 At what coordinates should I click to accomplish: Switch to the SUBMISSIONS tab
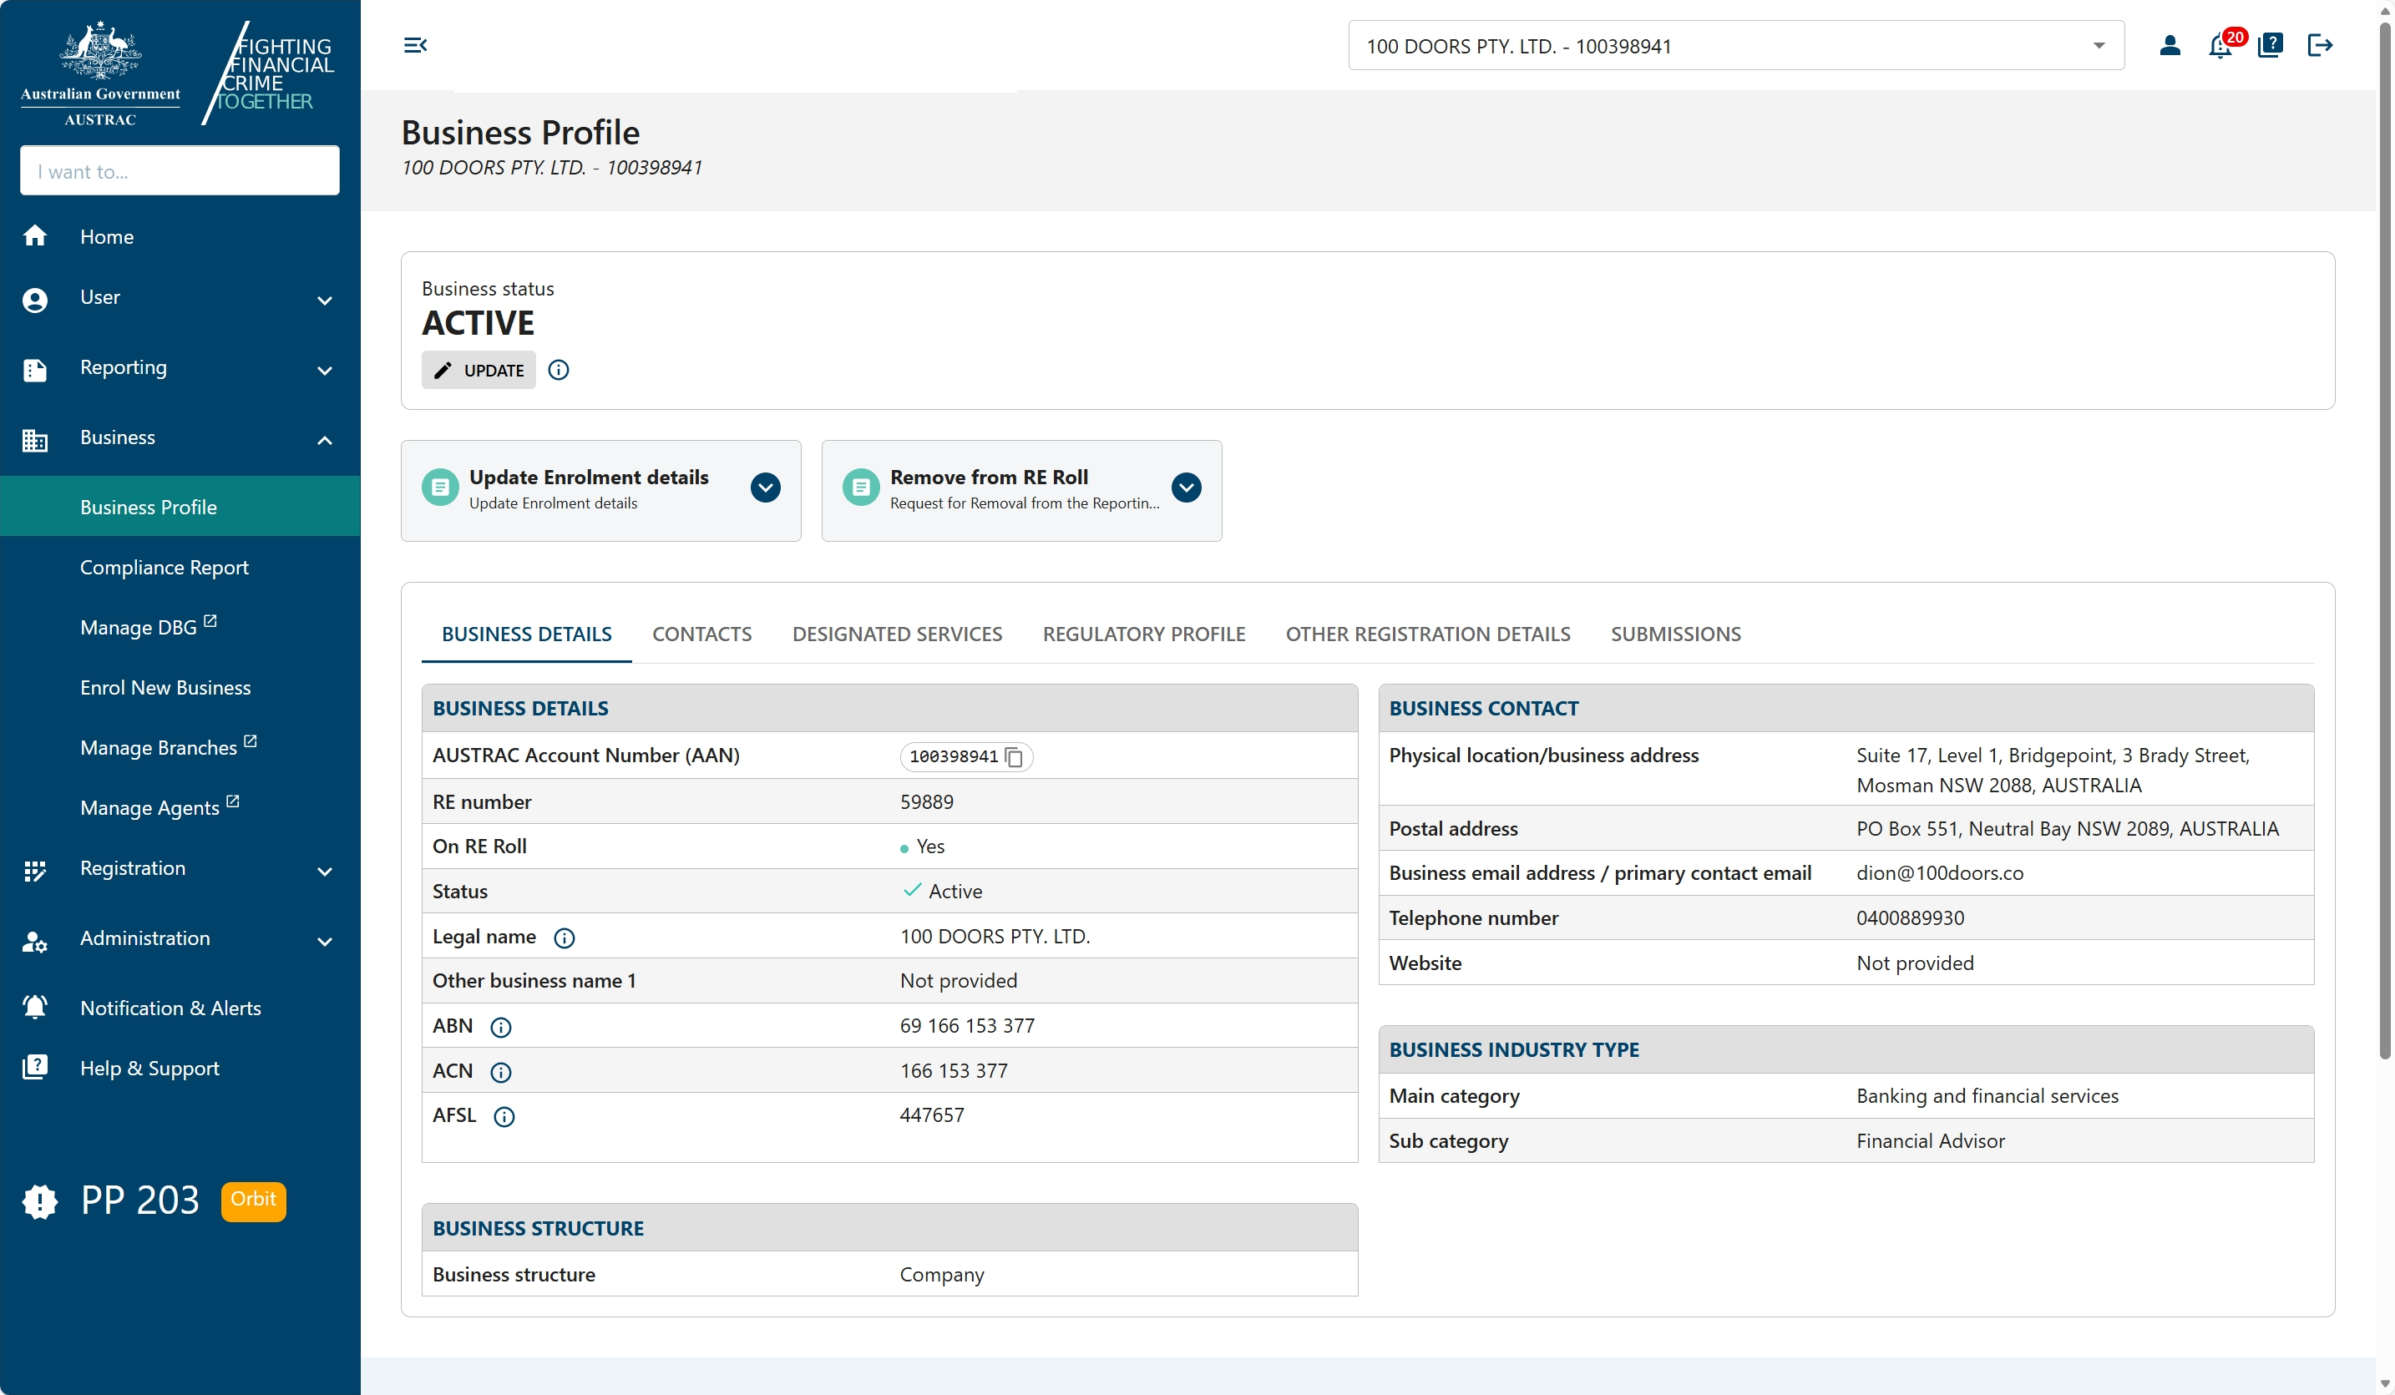click(1674, 634)
